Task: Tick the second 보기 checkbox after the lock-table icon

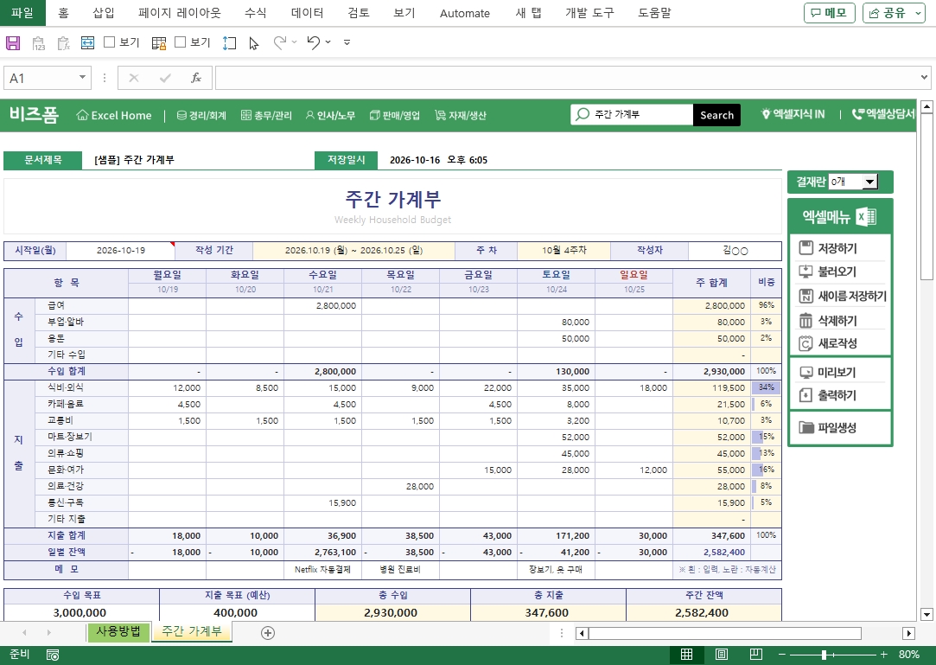Action: (x=181, y=42)
